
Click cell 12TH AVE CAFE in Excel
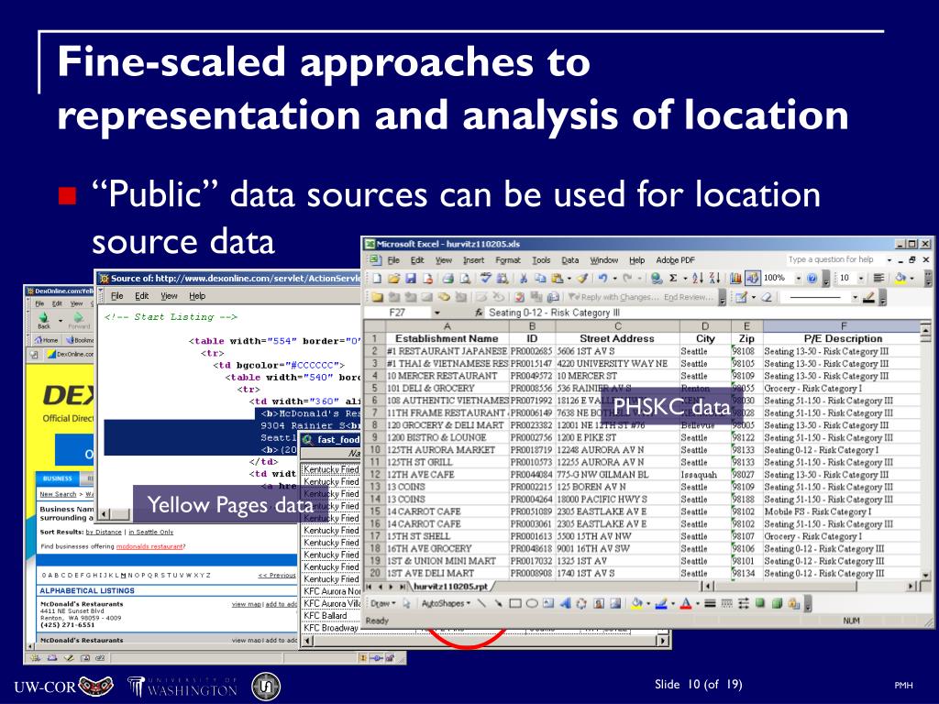coord(447,475)
